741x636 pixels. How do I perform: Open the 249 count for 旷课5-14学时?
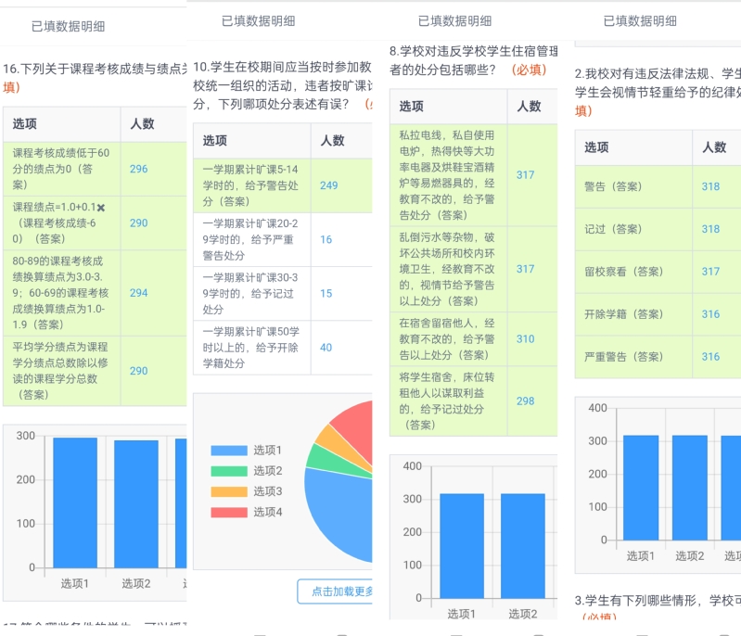[x=328, y=185]
